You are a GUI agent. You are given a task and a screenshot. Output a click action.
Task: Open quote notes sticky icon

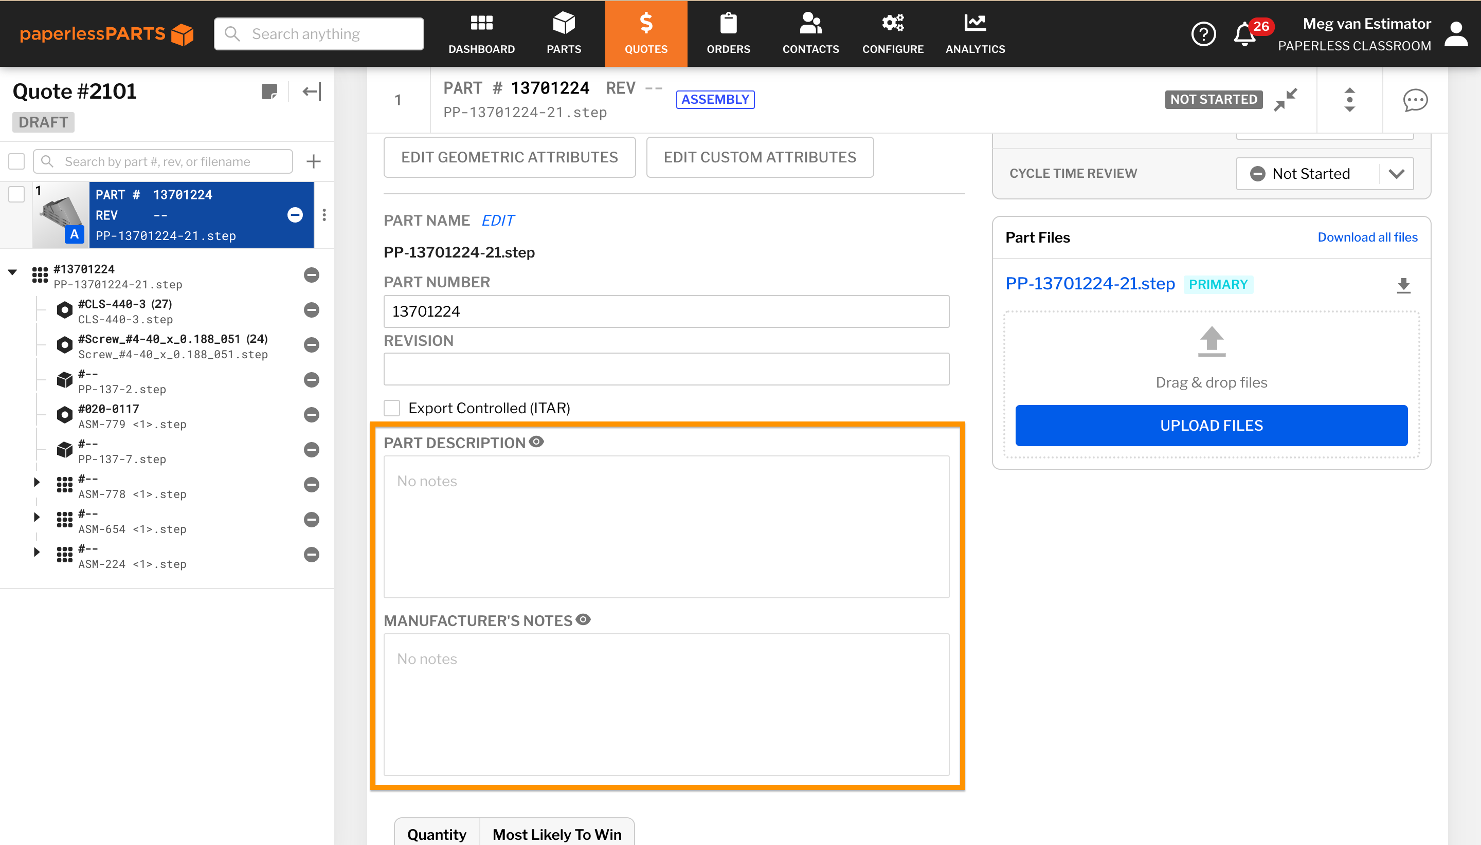tap(269, 91)
